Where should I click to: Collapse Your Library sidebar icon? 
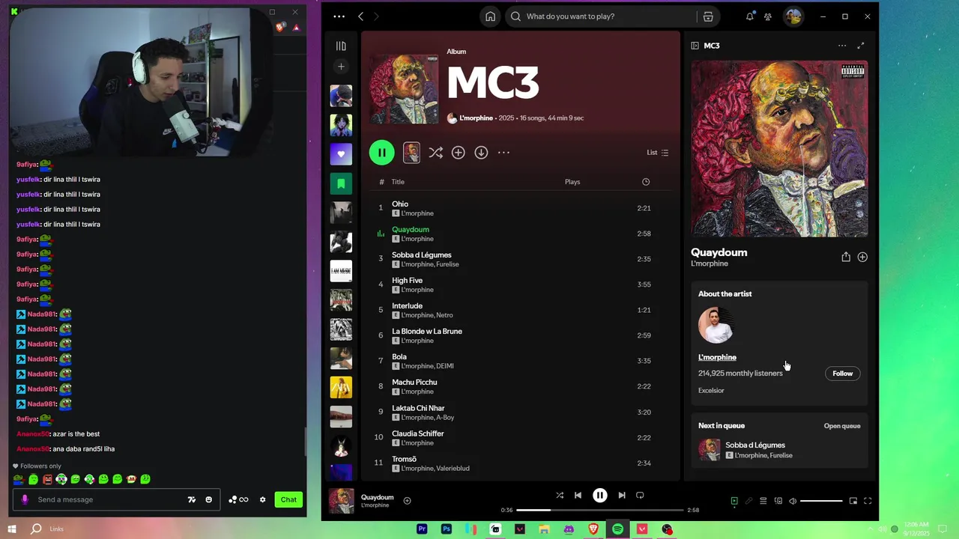[x=341, y=46]
